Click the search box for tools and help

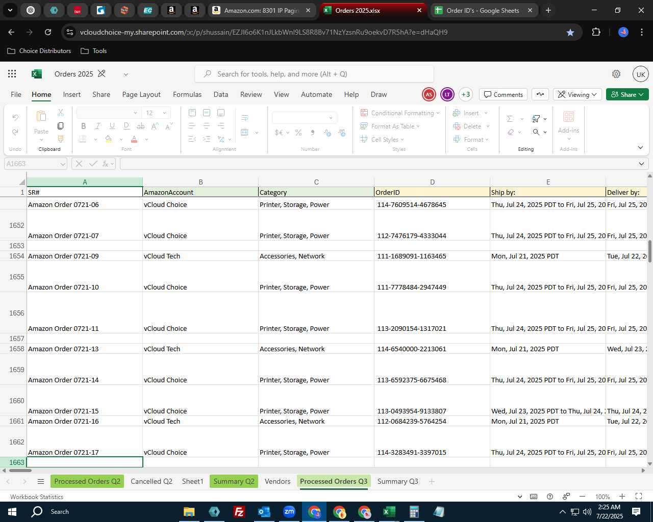pyautogui.click(x=314, y=74)
